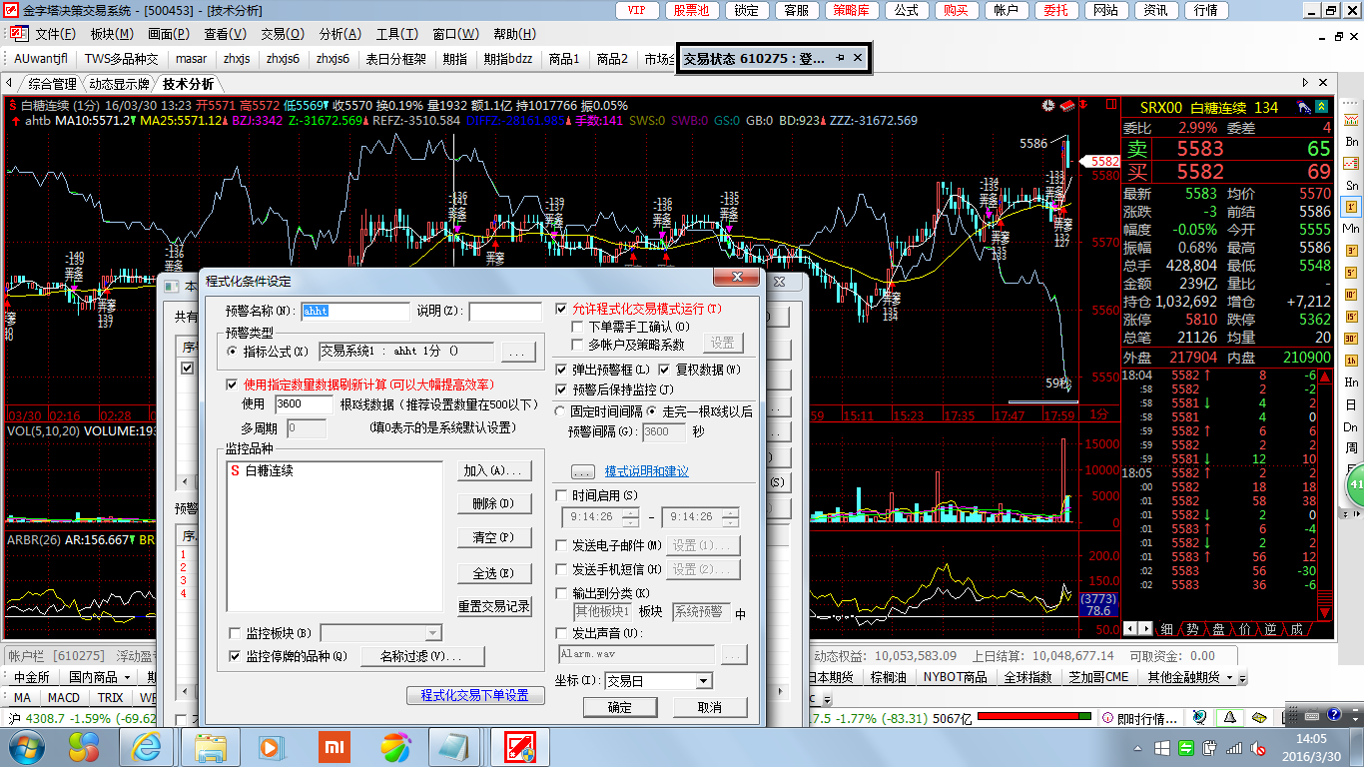Select the 1h period icon in right sidebar
The width and height of the screenshot is (1364, 767).
point(1351,360)
